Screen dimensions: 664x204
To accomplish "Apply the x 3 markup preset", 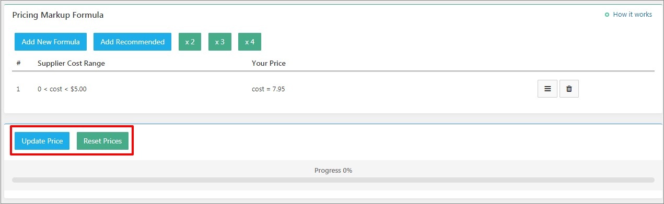I will tap(219, 42).
